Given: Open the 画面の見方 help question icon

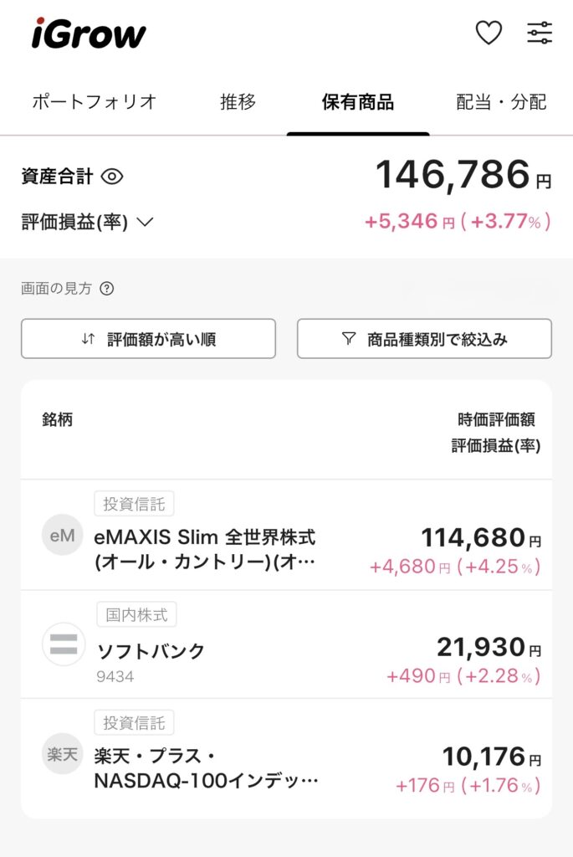Looking at the screenshot, I should pos(107,289).
